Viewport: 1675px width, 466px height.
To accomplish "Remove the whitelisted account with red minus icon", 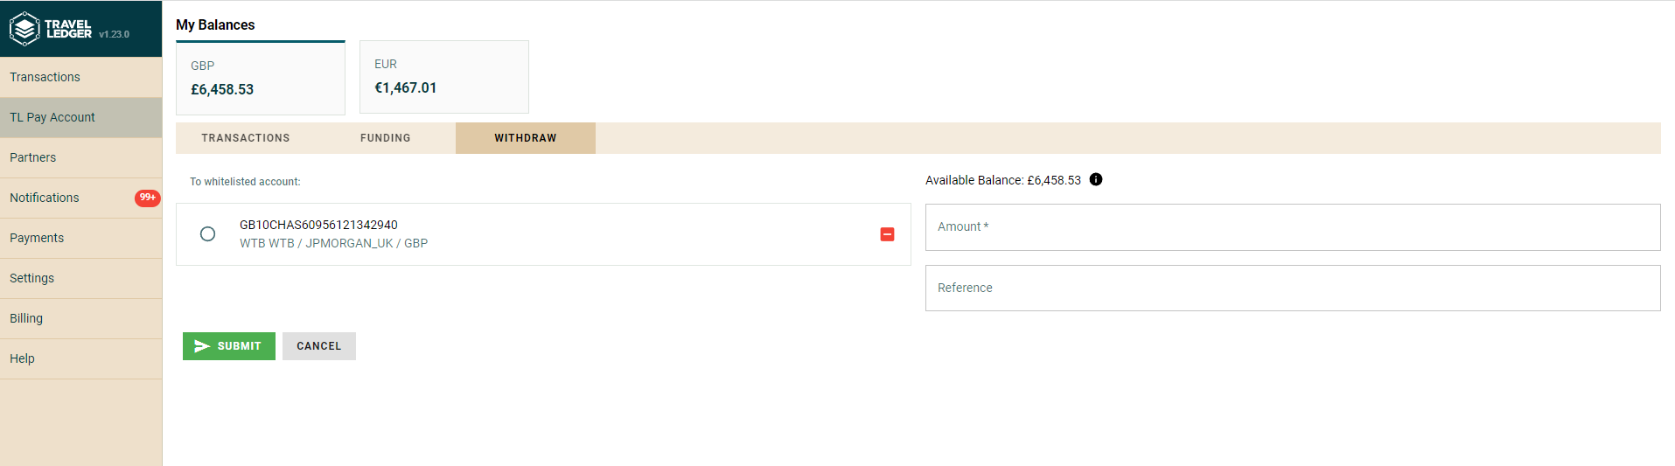I will click(887, 234).
